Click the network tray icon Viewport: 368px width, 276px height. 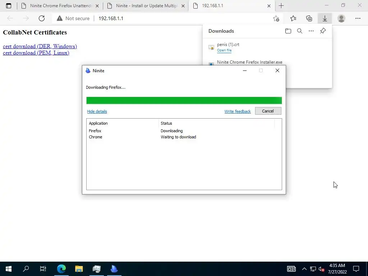(x=313, y=269)
